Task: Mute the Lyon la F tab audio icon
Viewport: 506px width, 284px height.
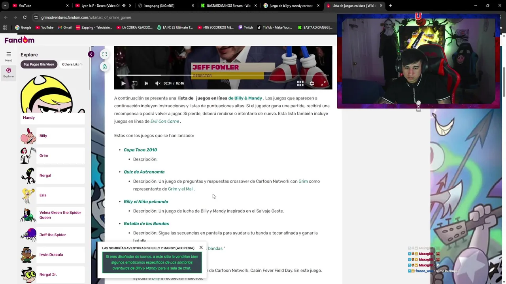Action: click(x=124, y=6)
